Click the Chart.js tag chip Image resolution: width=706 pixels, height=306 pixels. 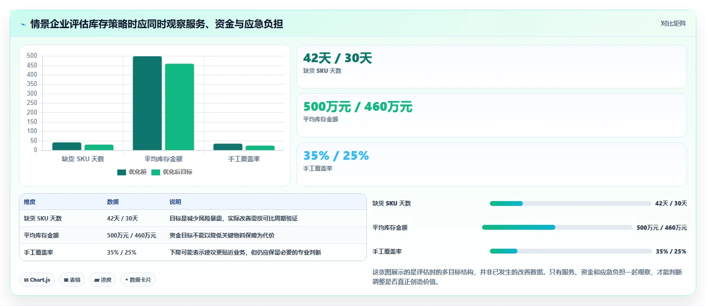point(37,280)
